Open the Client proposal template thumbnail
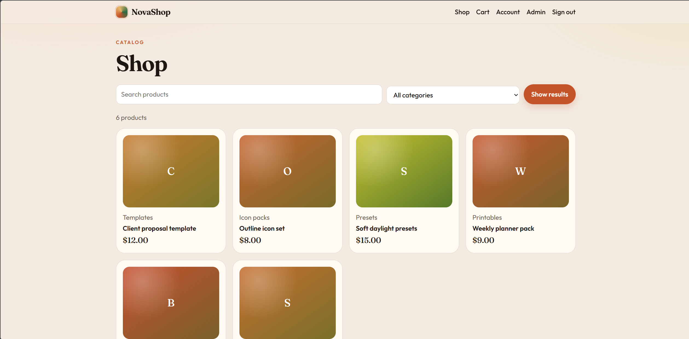Viewport: 689px width, 339px height. click(x=171, y=171)
